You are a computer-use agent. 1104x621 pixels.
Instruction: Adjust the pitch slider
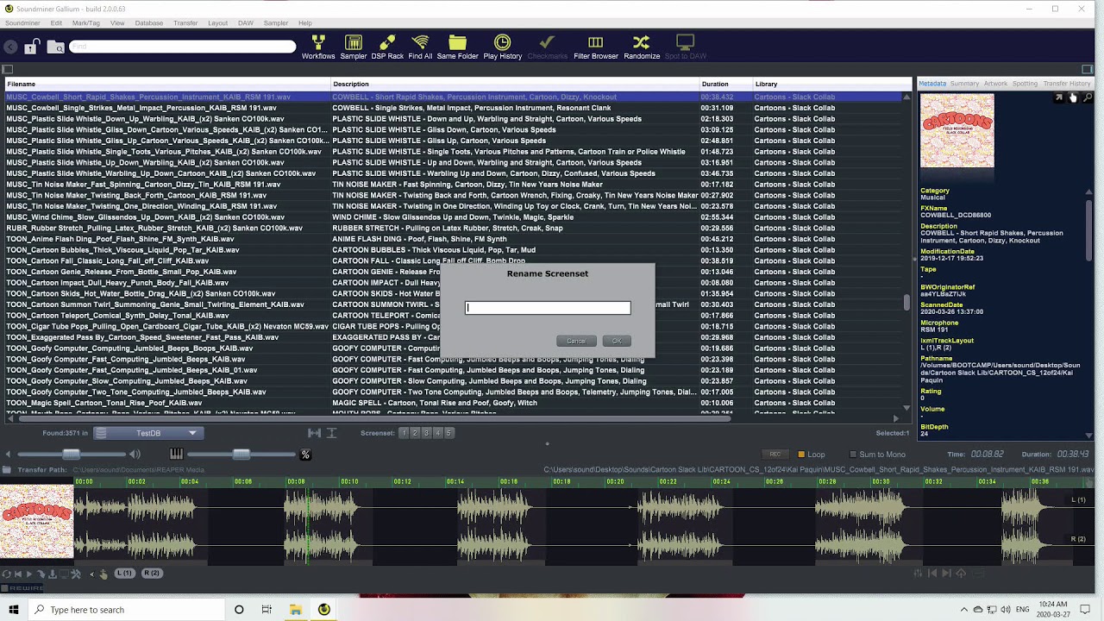(241, 455)
